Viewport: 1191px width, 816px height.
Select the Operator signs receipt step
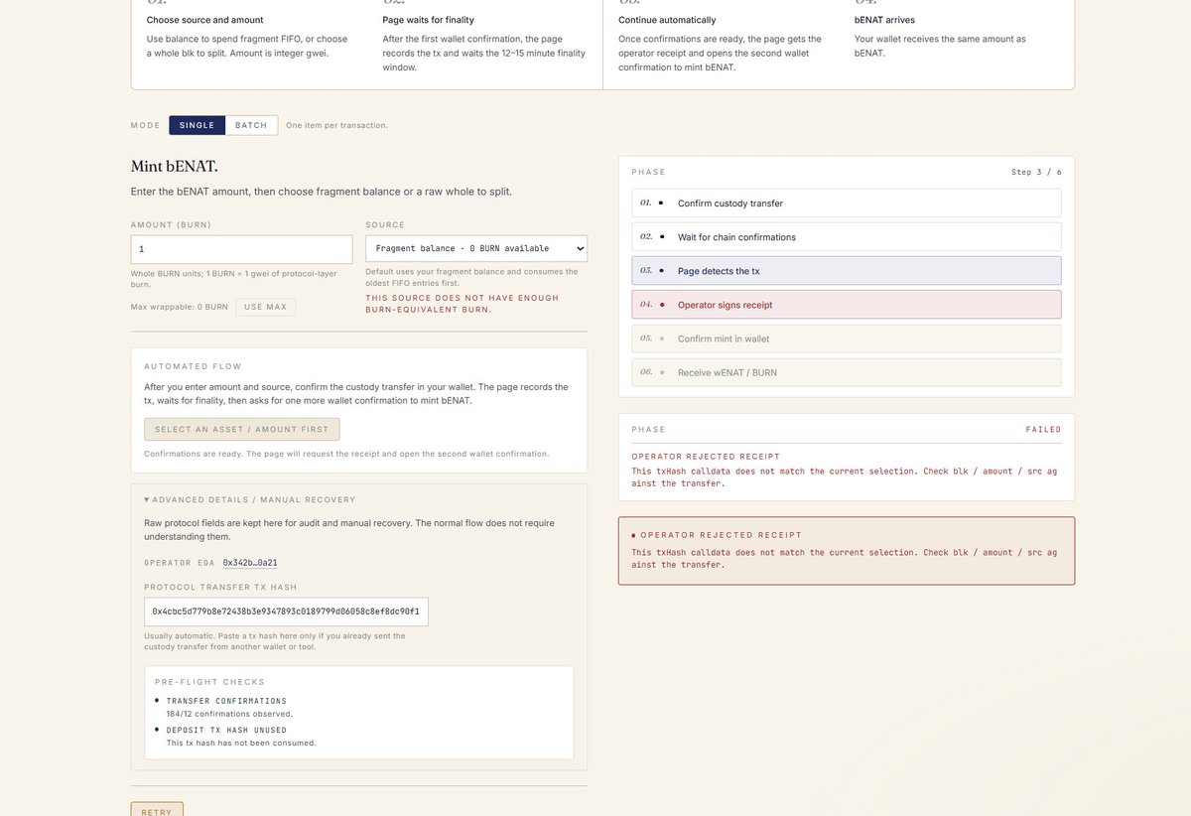click(x=847, y=305)
